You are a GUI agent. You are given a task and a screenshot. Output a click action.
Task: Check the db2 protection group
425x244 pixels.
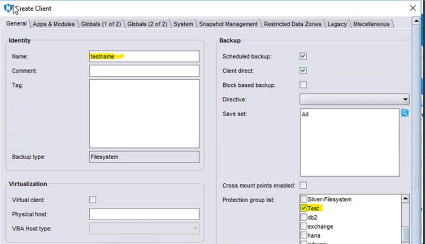(x=303, y=217)
